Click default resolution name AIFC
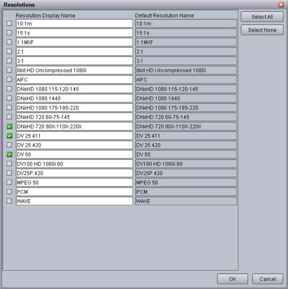Screen dimensions: 288x289 tap(186, 79)
